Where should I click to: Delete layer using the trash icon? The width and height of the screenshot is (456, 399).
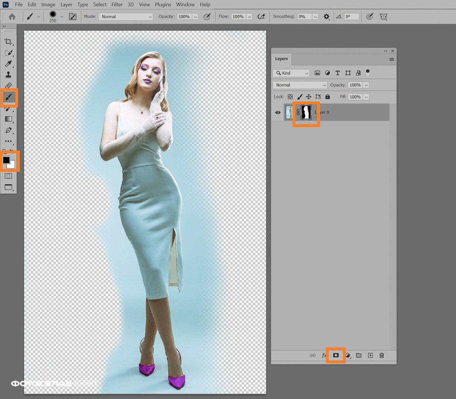click(382, 355)
